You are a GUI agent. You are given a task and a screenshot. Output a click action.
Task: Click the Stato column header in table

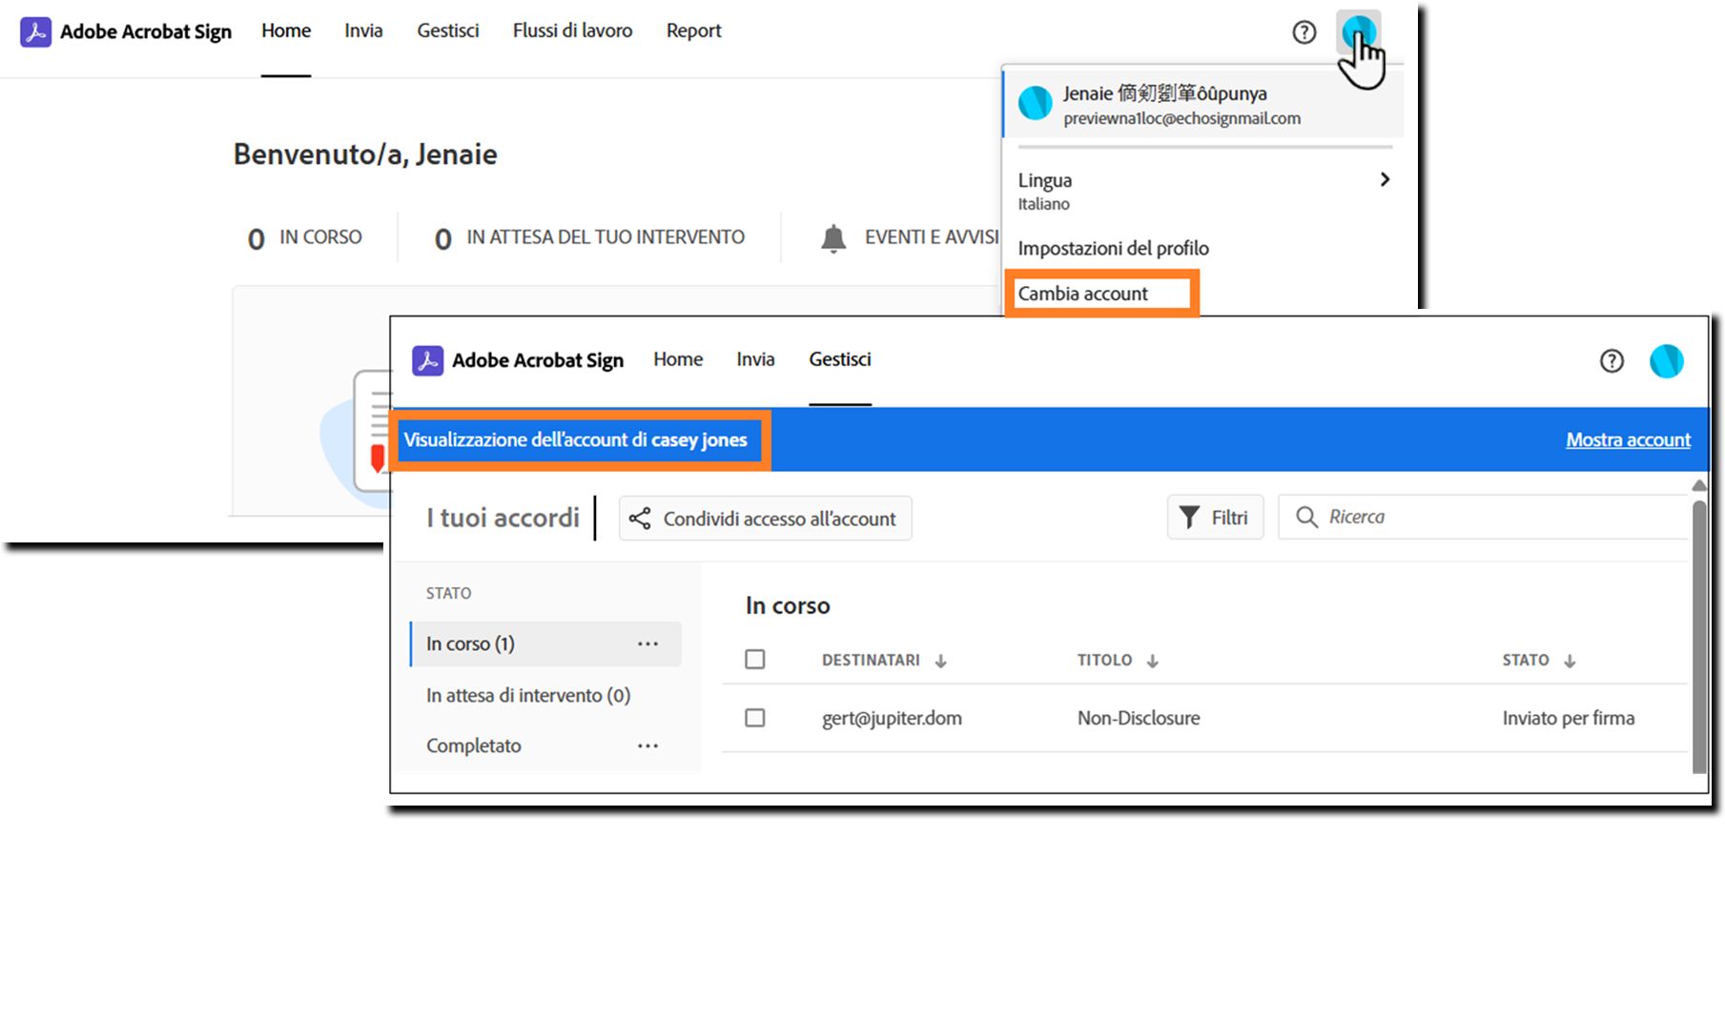coord(1526,660)
